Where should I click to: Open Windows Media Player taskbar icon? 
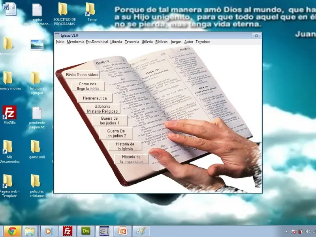click(x=48, y=231)
